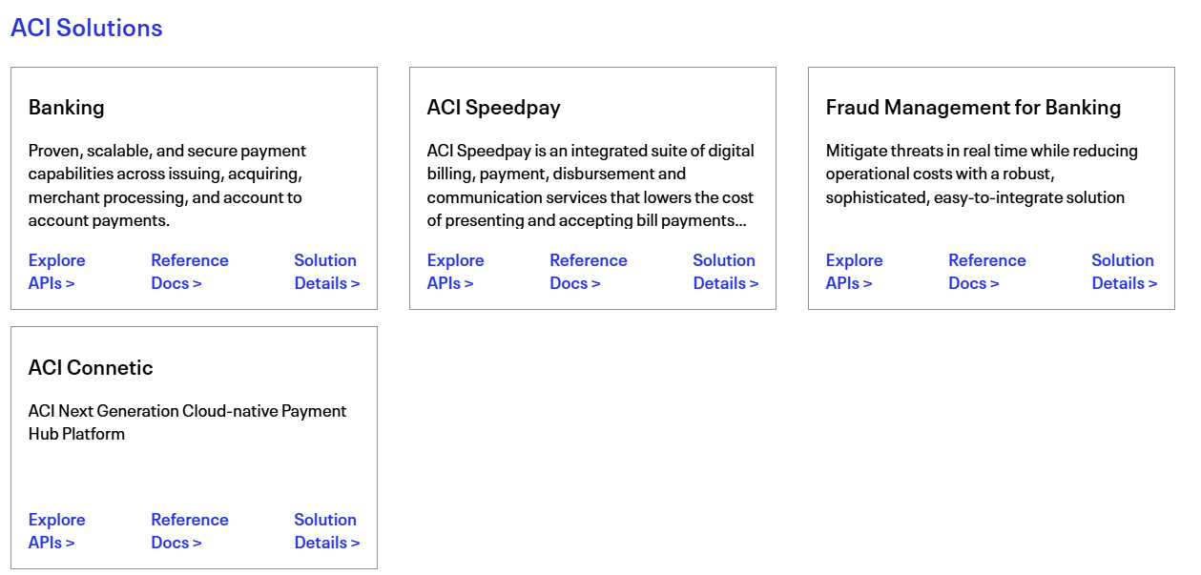Click the ACI Speedpay card title
This screenshot has width=1201, height=575.
pos(493,108)
